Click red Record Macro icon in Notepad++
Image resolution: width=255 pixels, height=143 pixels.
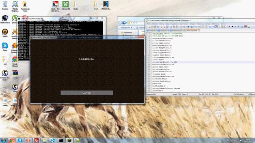229,27
